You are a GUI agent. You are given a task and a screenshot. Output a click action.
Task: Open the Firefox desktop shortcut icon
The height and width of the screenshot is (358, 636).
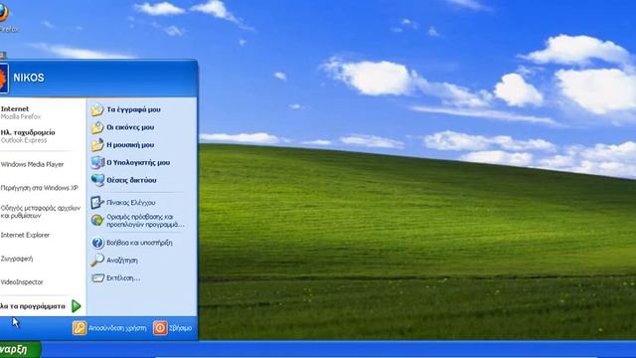4,13
